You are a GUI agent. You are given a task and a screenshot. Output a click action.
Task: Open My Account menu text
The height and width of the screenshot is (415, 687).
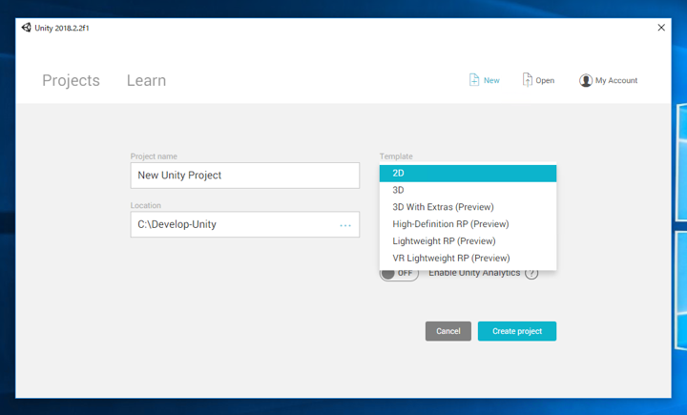[616, 81]
